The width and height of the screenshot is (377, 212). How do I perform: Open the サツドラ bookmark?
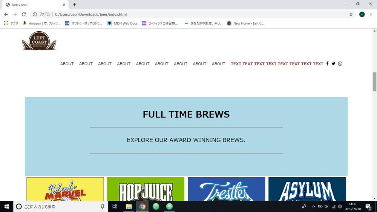83,23
